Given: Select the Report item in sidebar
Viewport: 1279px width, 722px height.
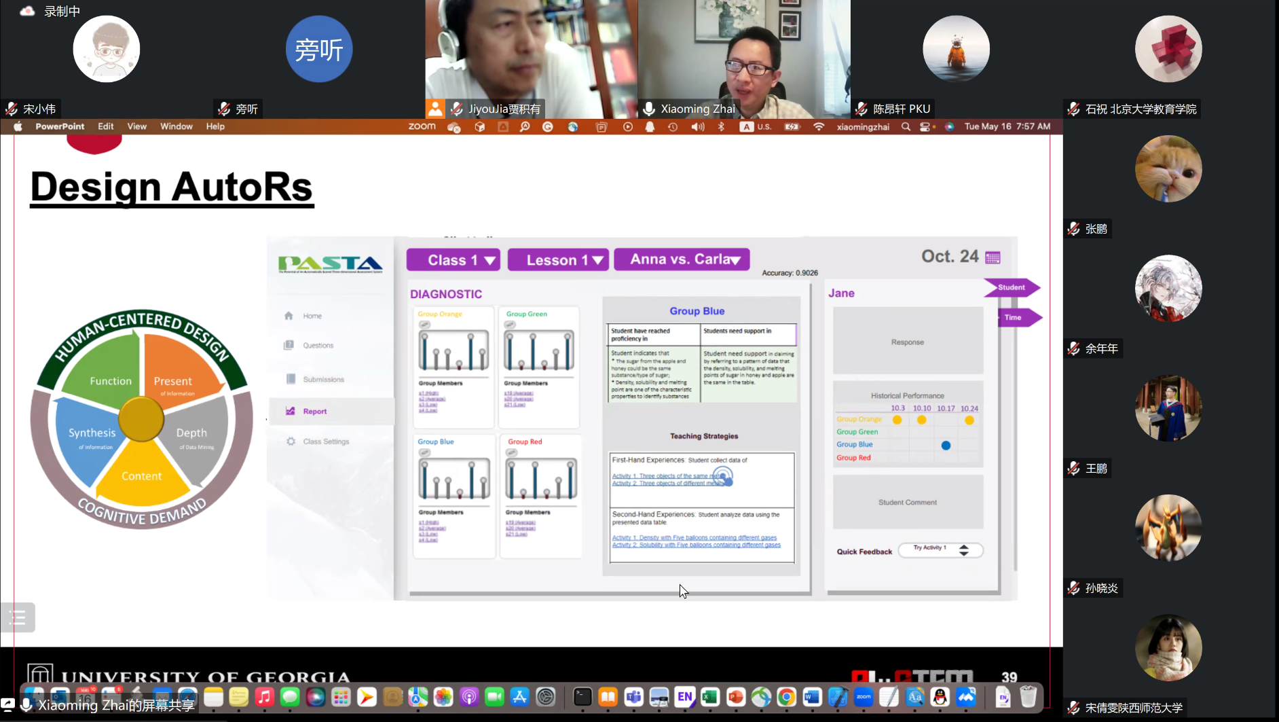Looking at the screenshot, I should point(314,412).
